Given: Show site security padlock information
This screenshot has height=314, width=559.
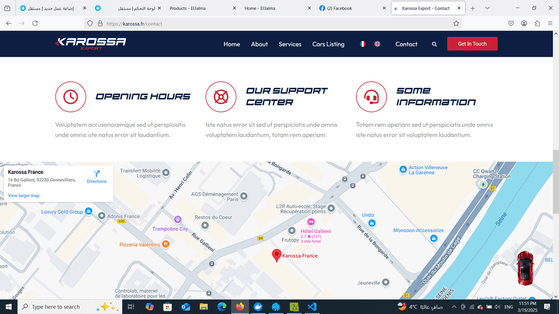Looking at the screenshot, I should (100, 23).
